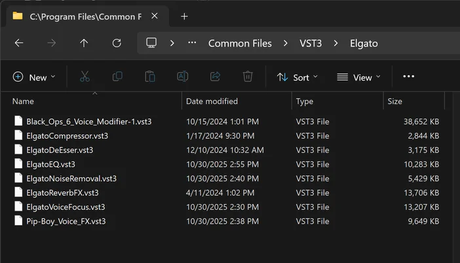
Task: Click the Delete trash icon
Action: tap(248, 77)
